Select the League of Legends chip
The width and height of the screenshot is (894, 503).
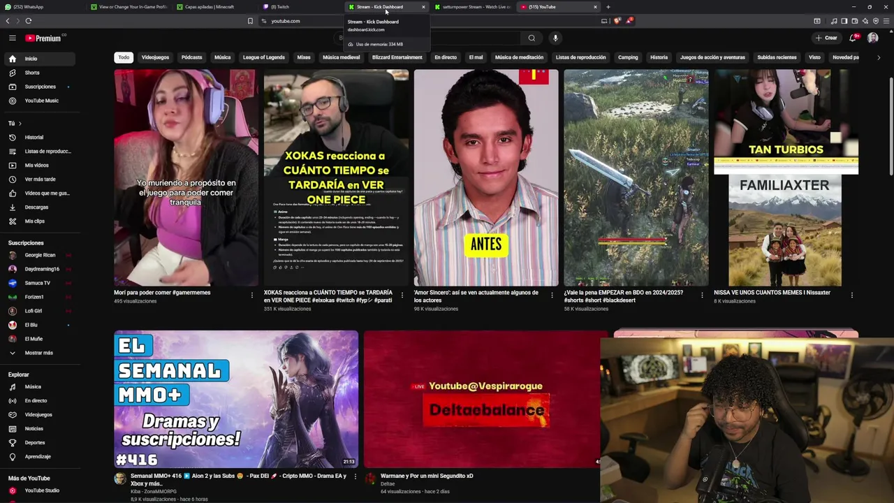(x=263, y=57)
